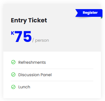Click the divider line below Refreshments

(52, 69)
